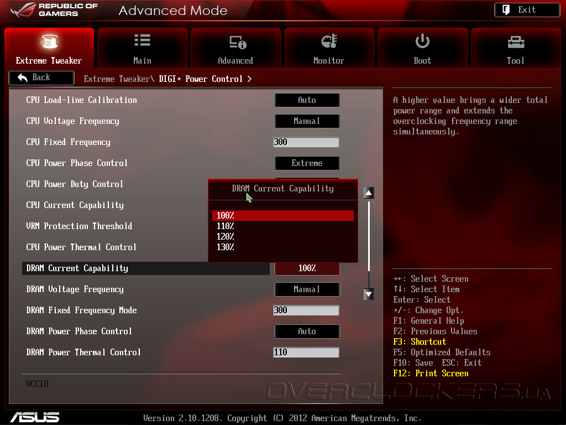Select highlighted DRAM Current Capability row
The height and width of the screenshot is (425, 566).
pos(146,268)
